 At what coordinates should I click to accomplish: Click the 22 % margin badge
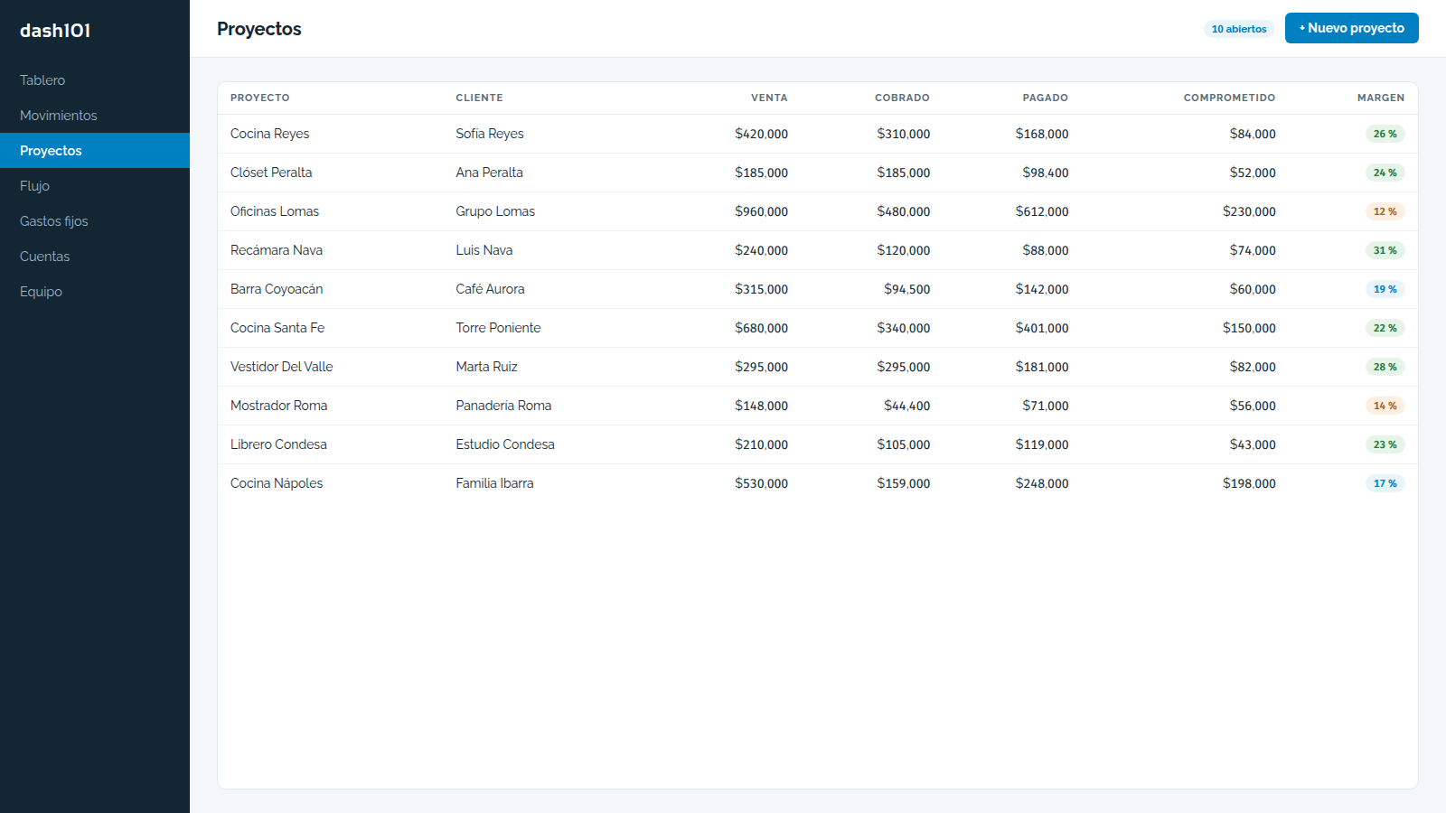coord(1385,328)
